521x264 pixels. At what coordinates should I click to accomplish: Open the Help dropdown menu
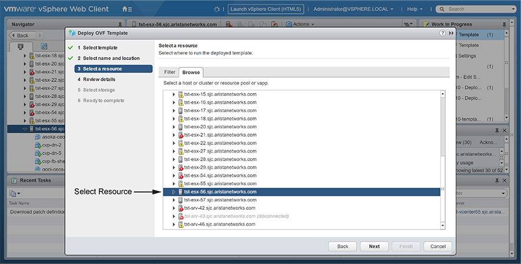click(x=414, y=9)
